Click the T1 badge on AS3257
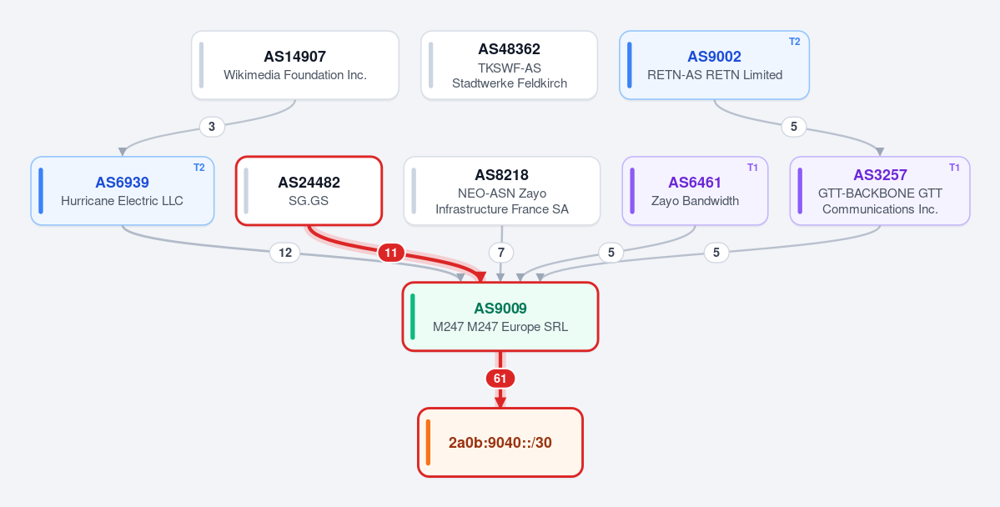 click(x=954, y=167)
